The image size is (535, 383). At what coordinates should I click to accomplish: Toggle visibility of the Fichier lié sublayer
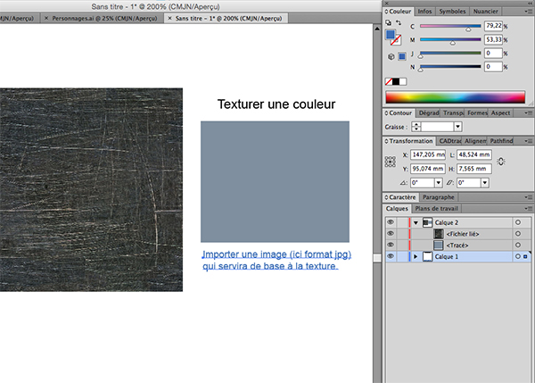click(x=391, y=233)
